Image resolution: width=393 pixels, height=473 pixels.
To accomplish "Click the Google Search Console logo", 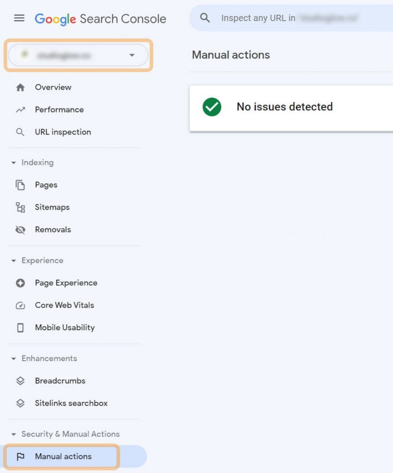I will click(x=100, y=19).
